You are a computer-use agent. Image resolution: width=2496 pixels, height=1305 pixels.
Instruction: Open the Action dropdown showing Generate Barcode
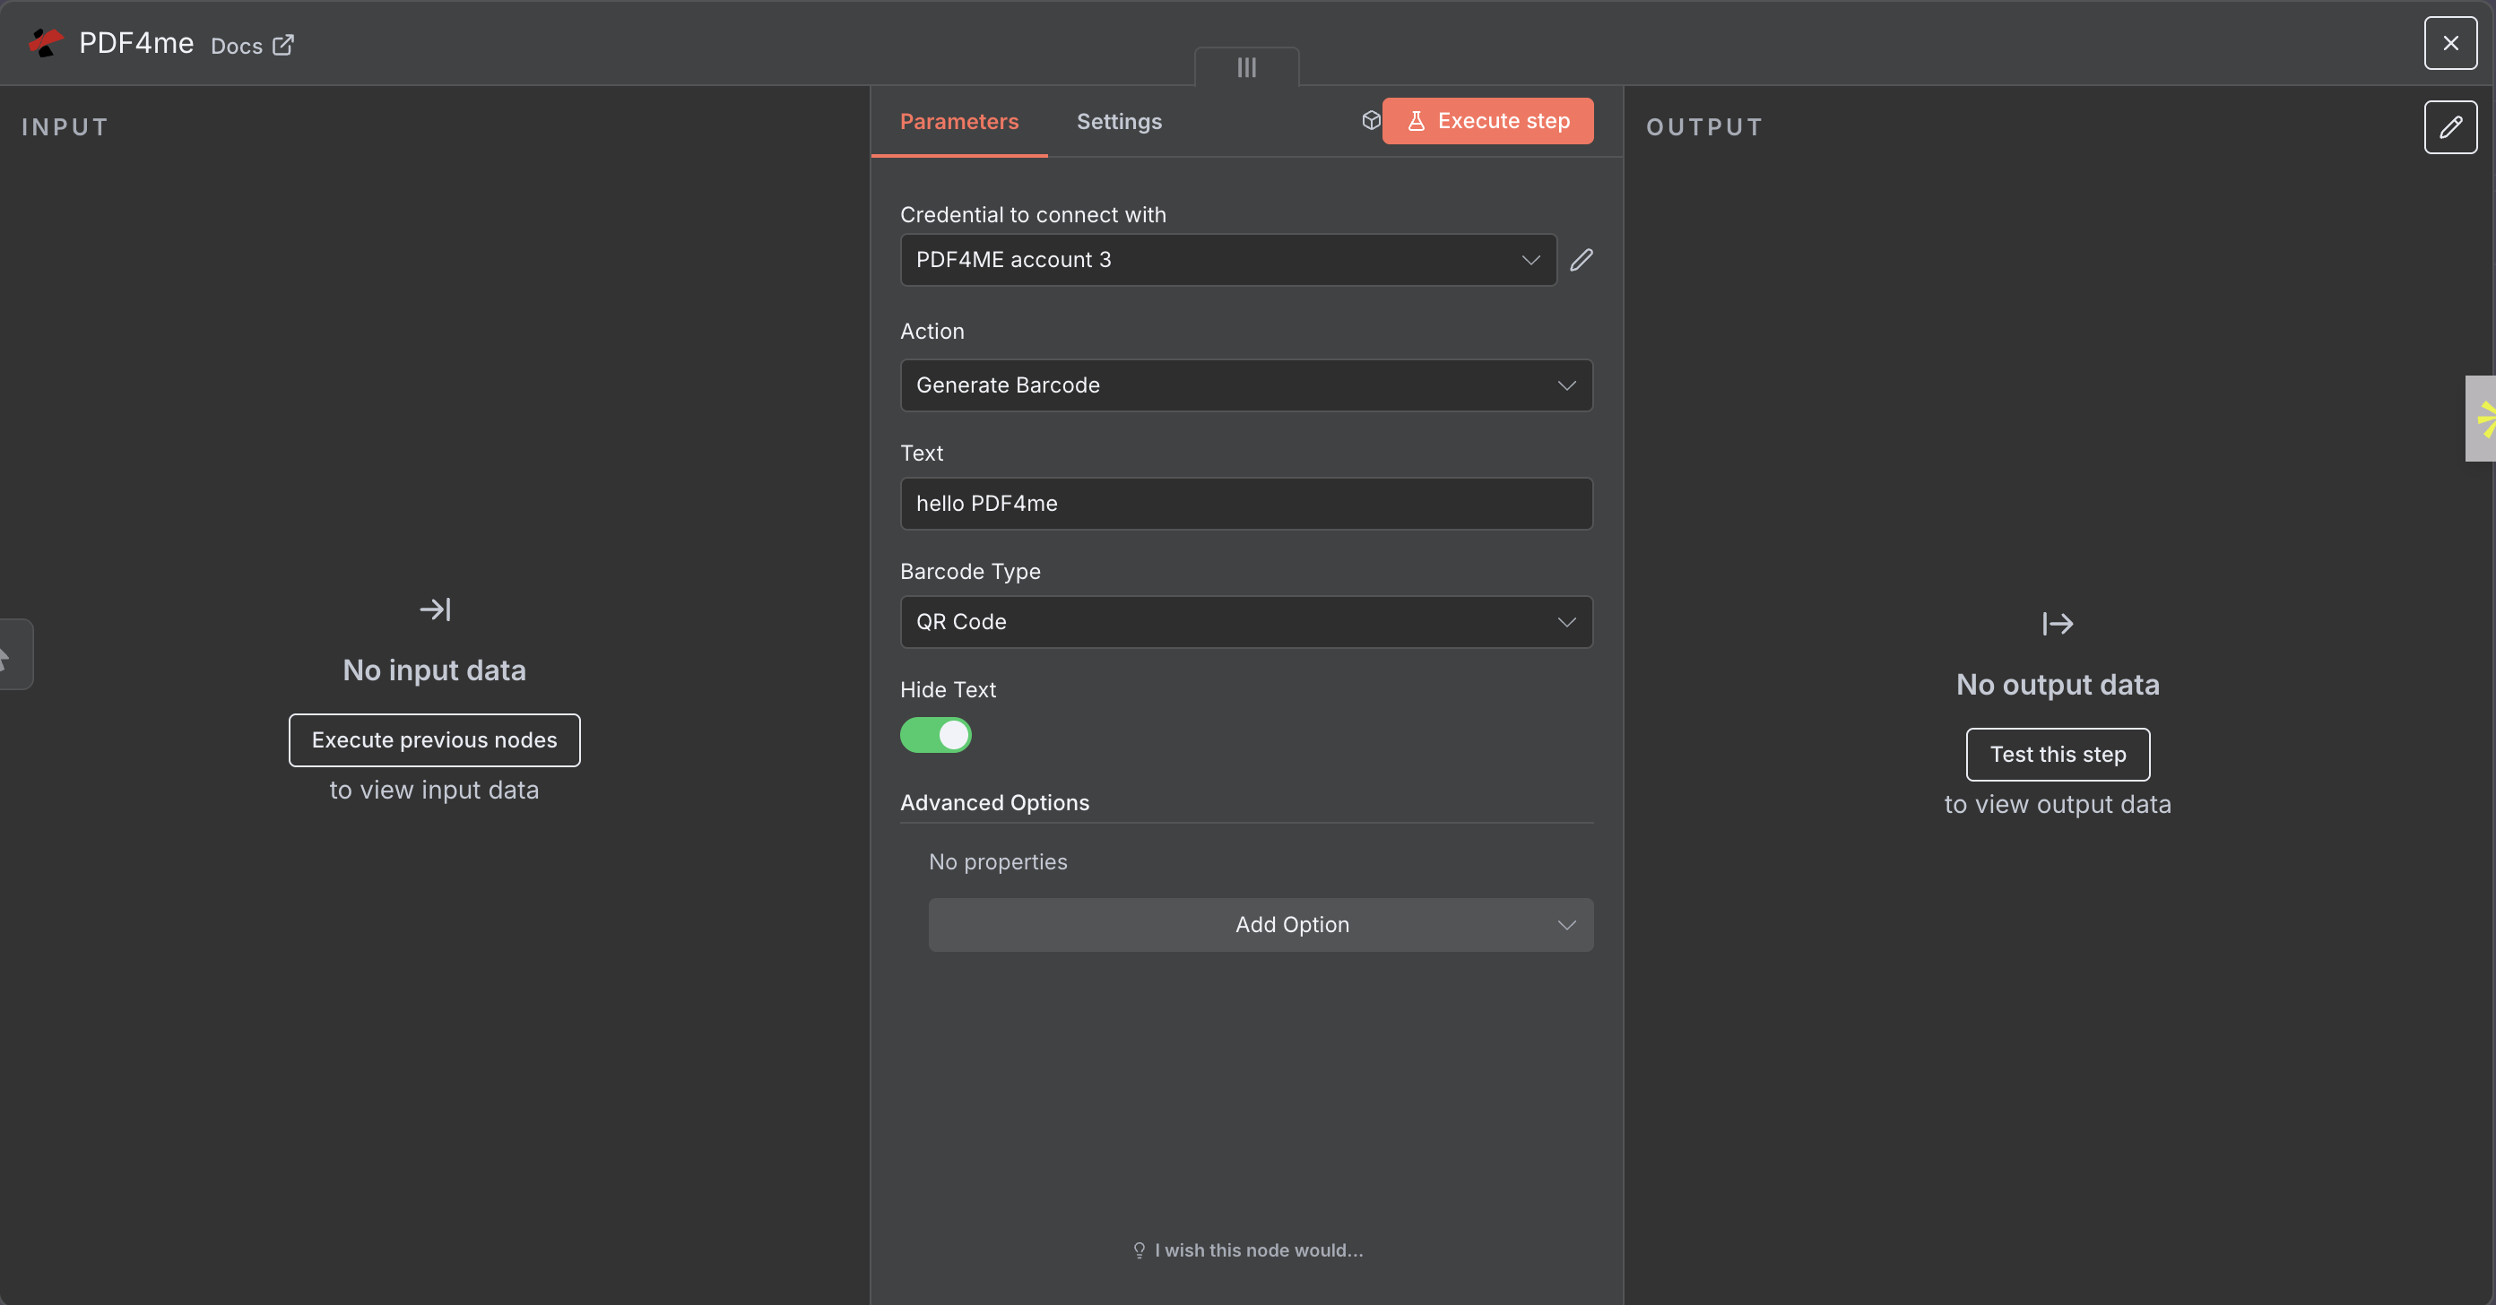(x=1245, y=385)
